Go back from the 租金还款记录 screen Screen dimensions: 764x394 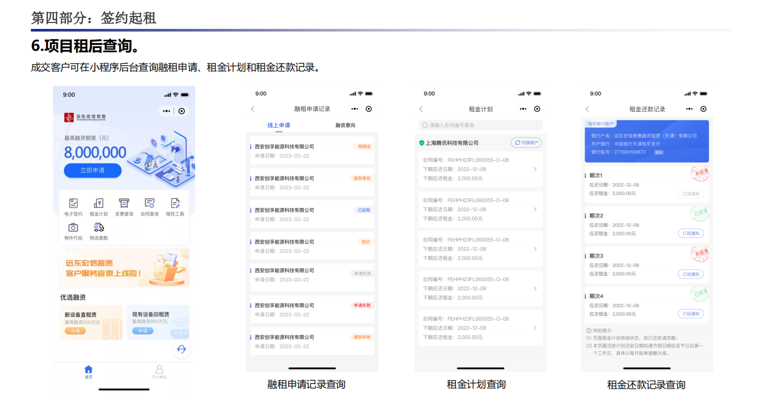[x=587, y=109]
